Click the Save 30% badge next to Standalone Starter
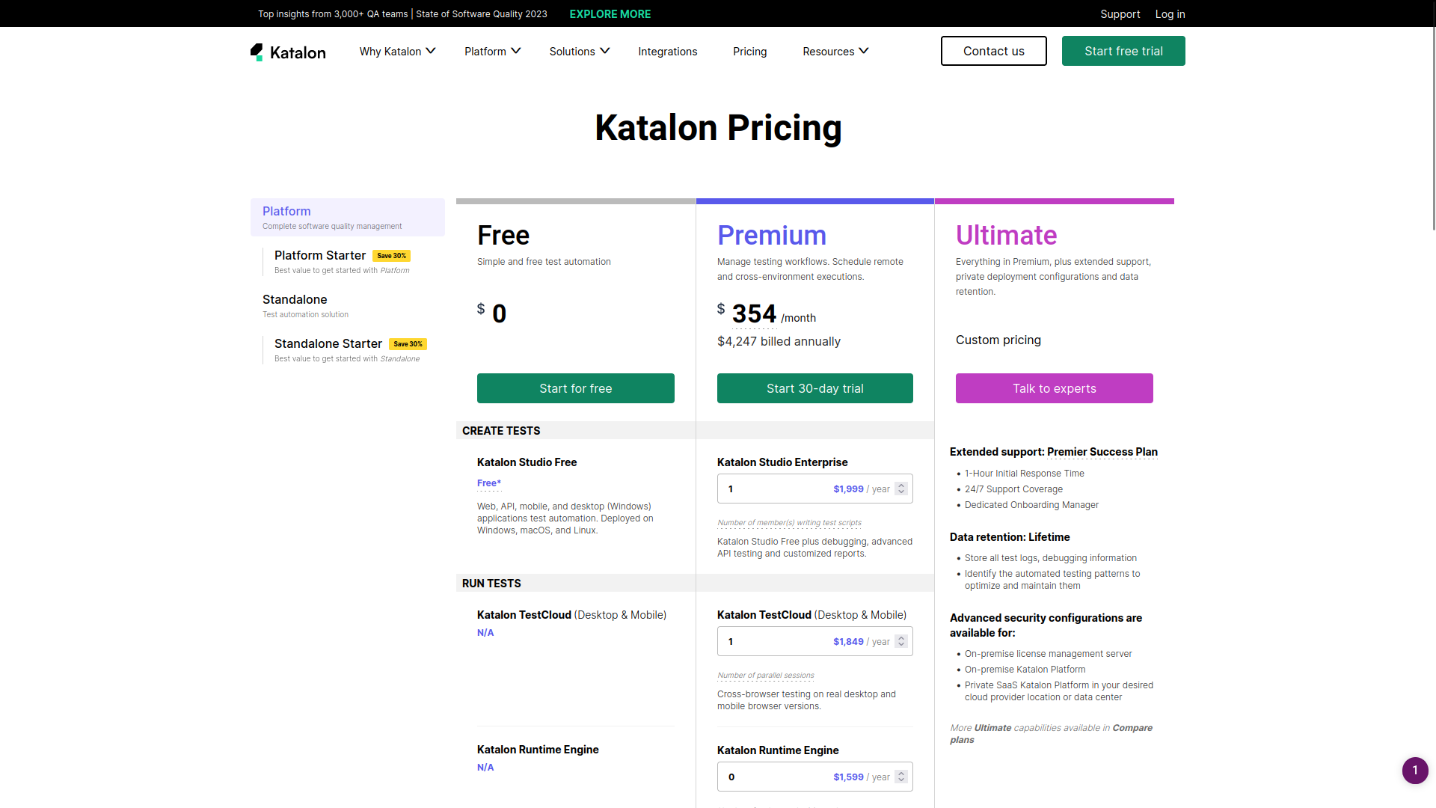 coord(408,343)
